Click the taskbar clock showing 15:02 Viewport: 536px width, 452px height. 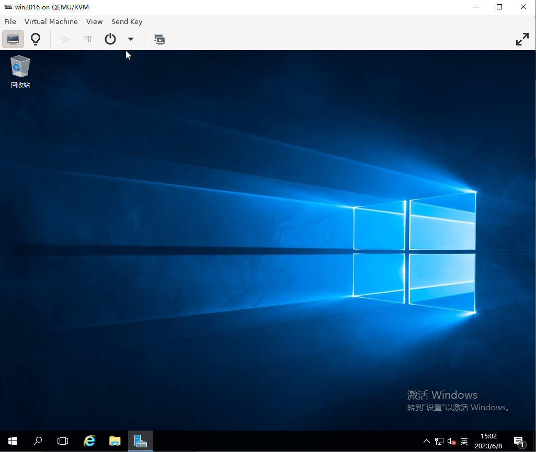click(488, 441)
